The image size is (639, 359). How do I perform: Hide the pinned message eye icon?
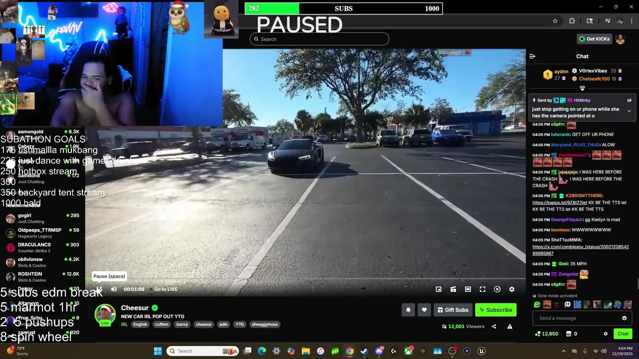629,100
